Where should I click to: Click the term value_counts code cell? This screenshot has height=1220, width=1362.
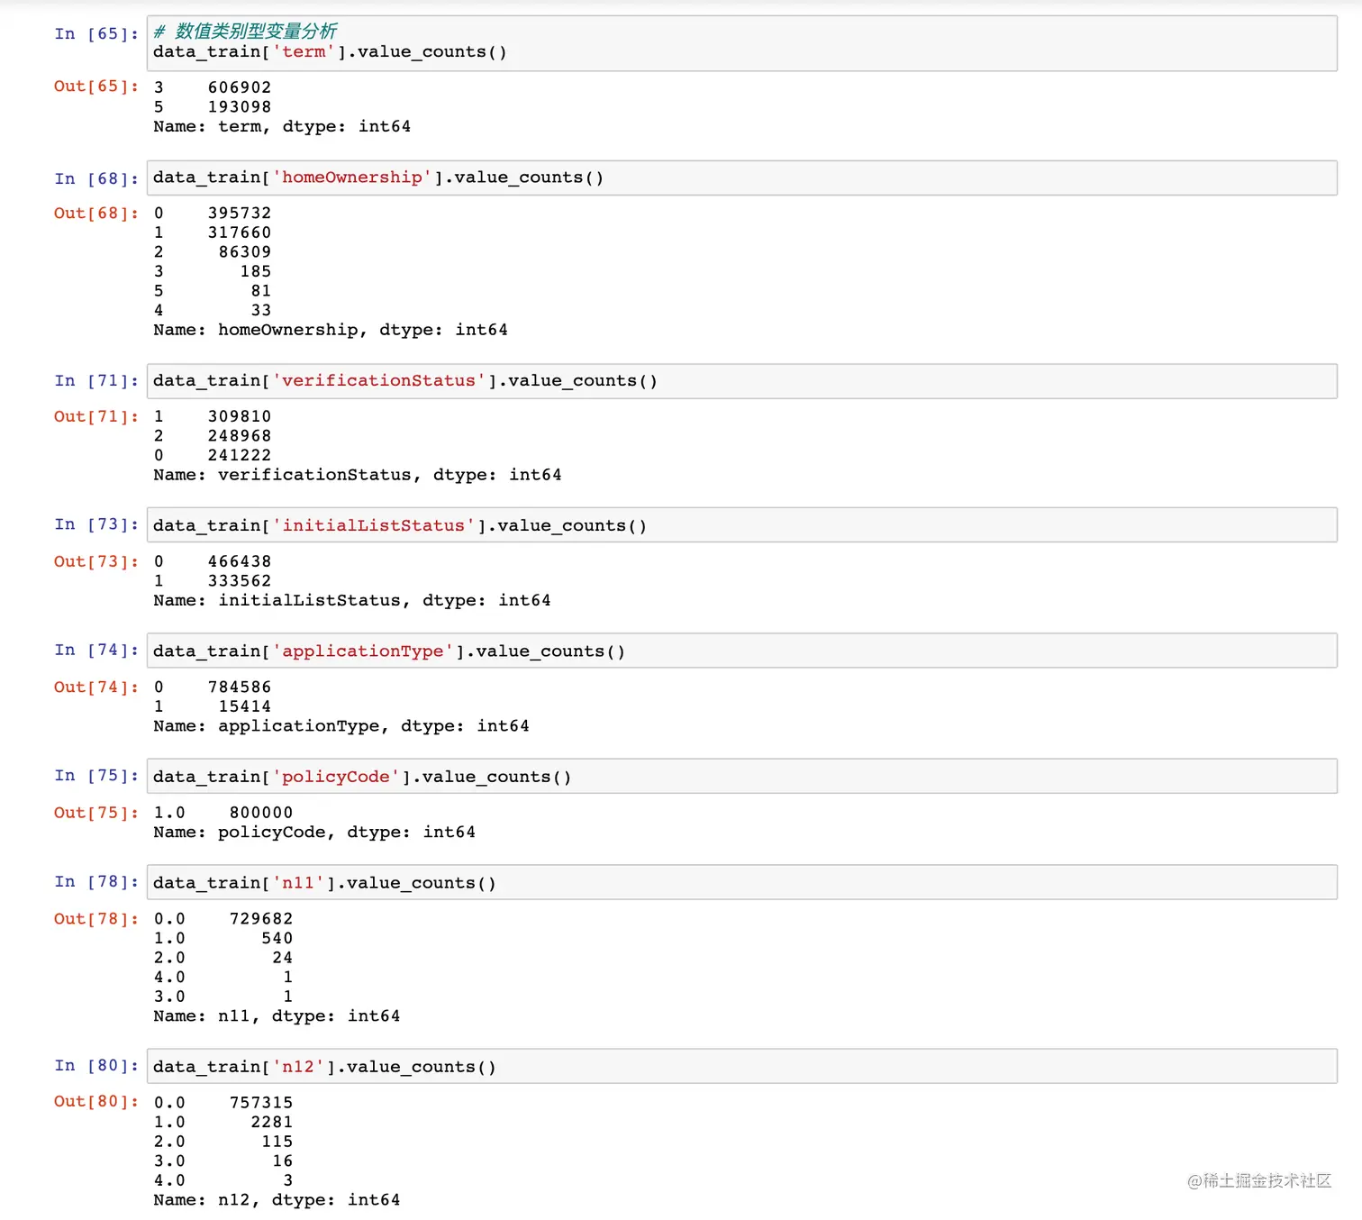coord(741,42)
